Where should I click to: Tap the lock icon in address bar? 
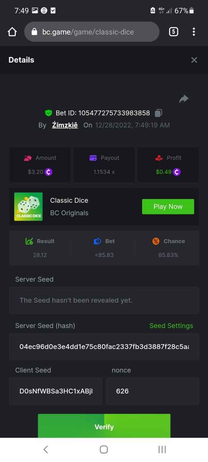click(34, 32)
